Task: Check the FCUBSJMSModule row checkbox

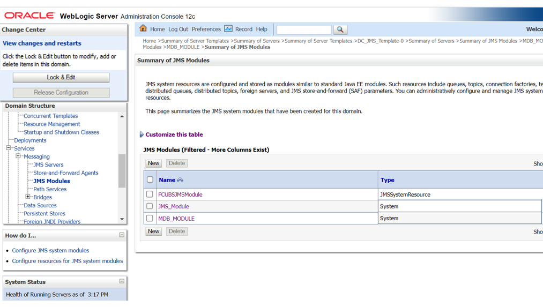Action: pyautogui.click(x=150, y=194)
